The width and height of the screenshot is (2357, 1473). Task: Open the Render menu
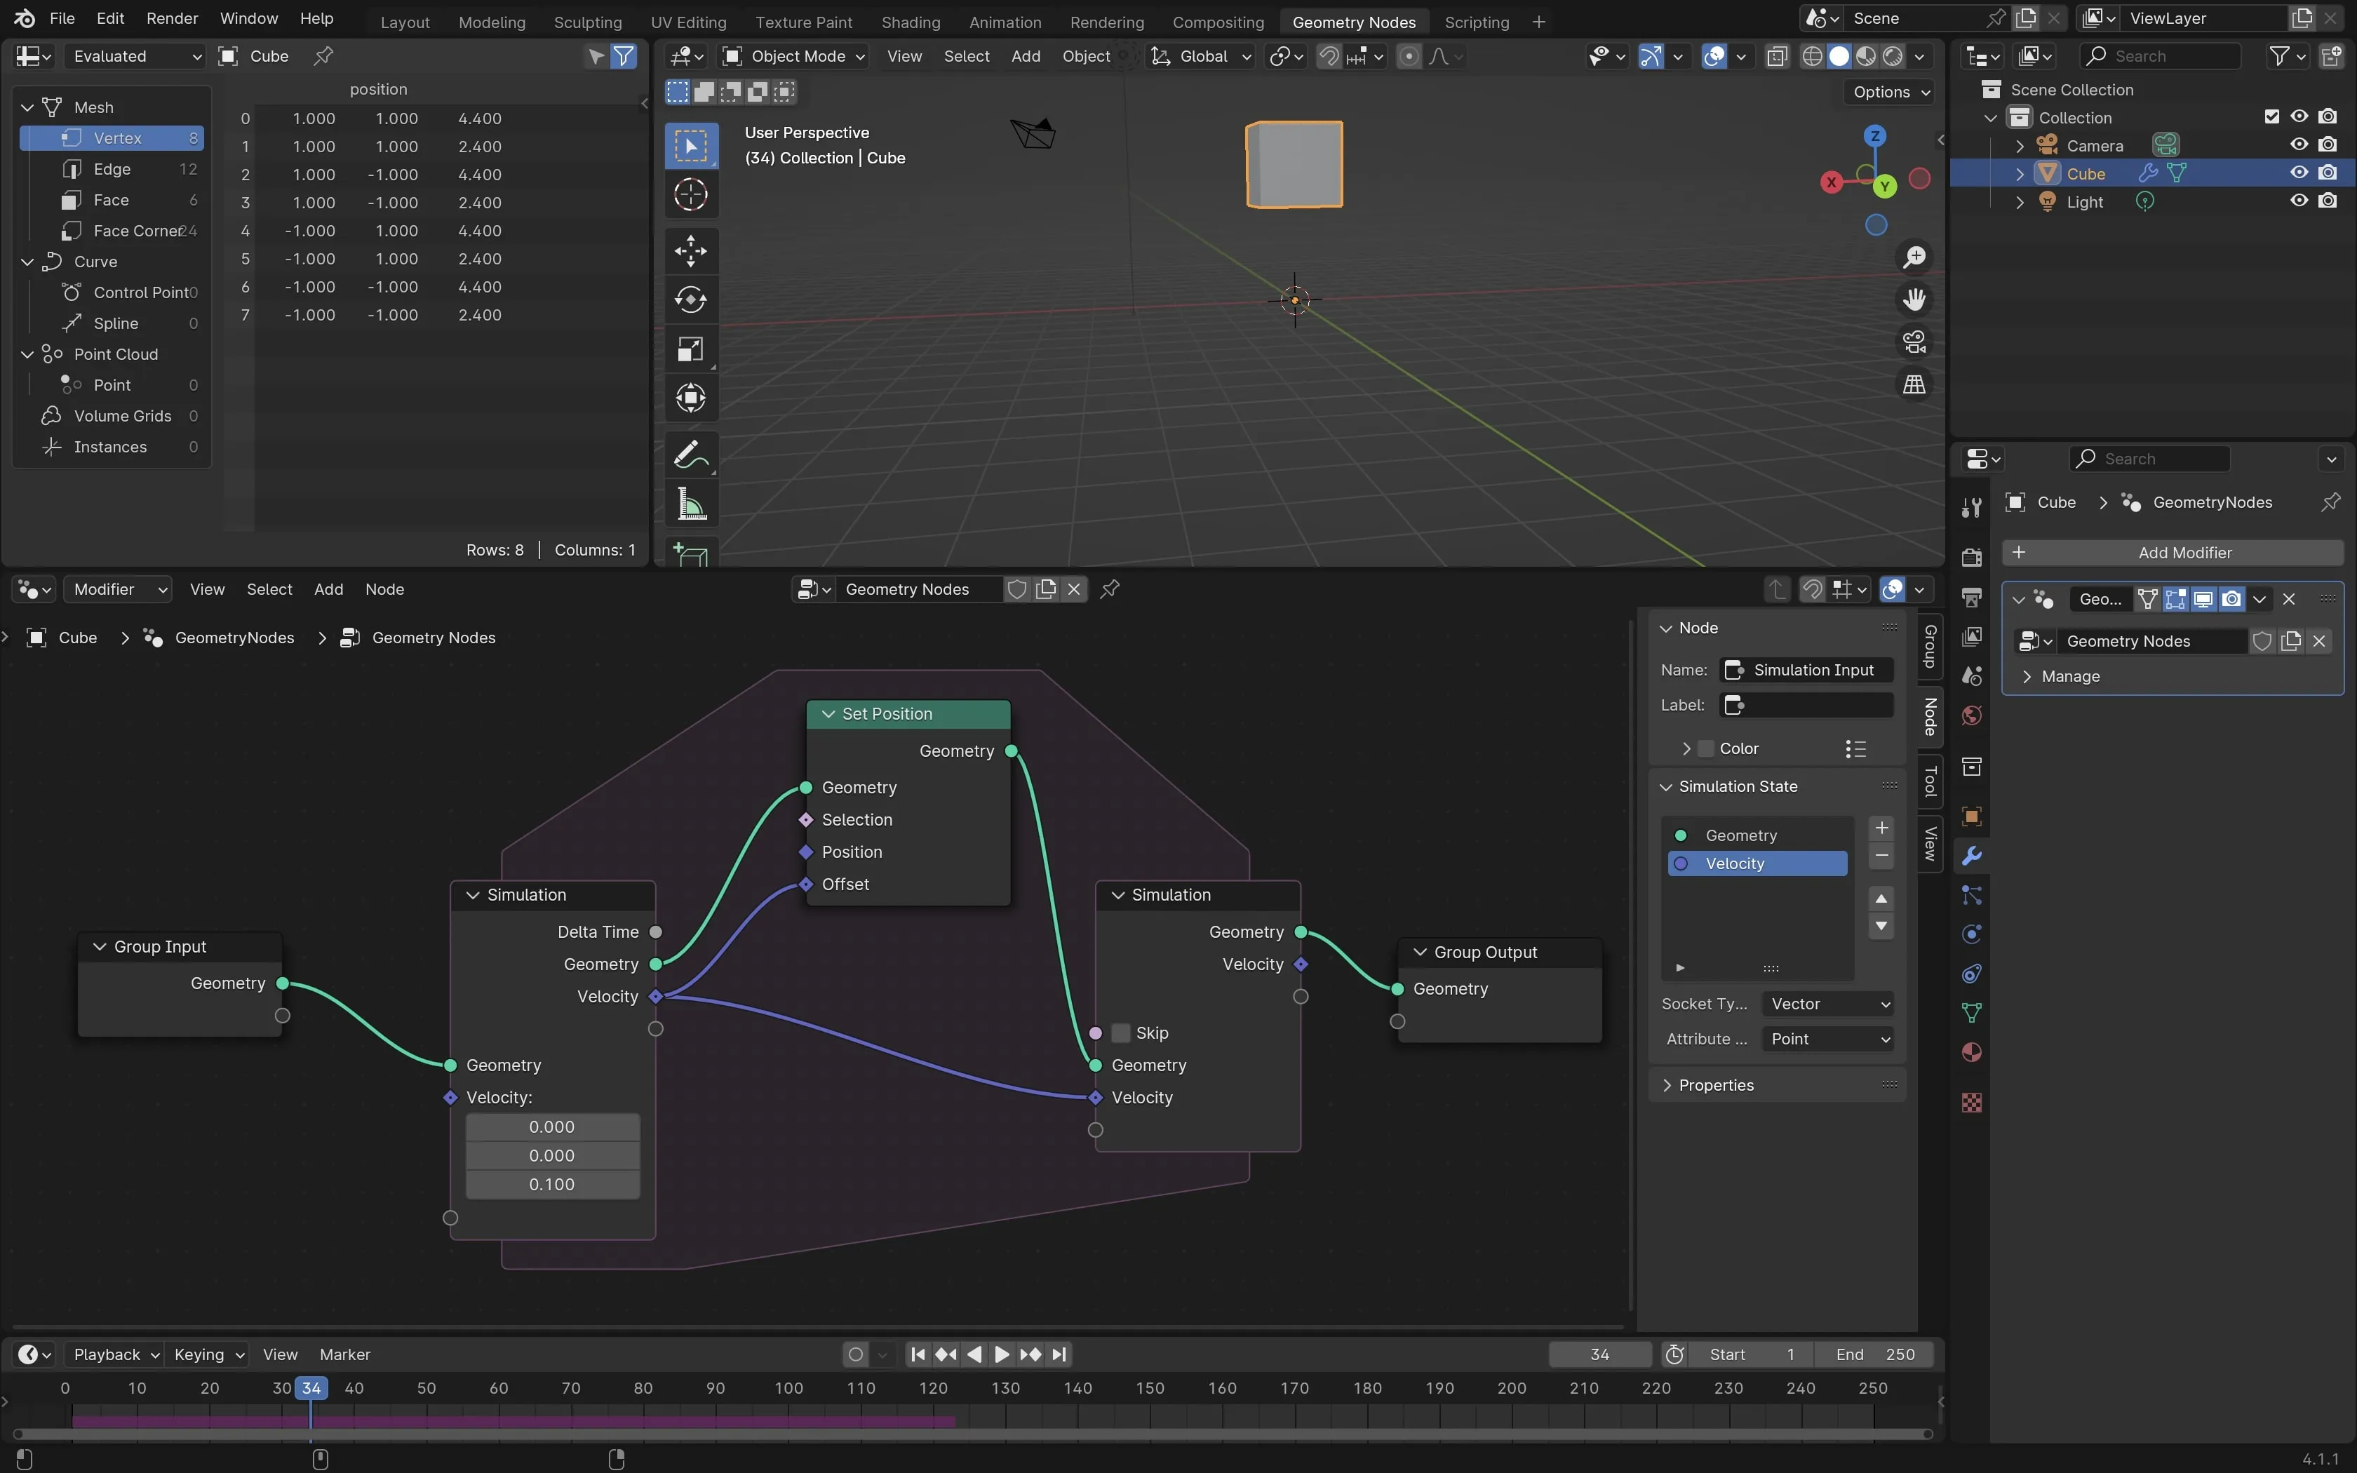coord(171,18)
